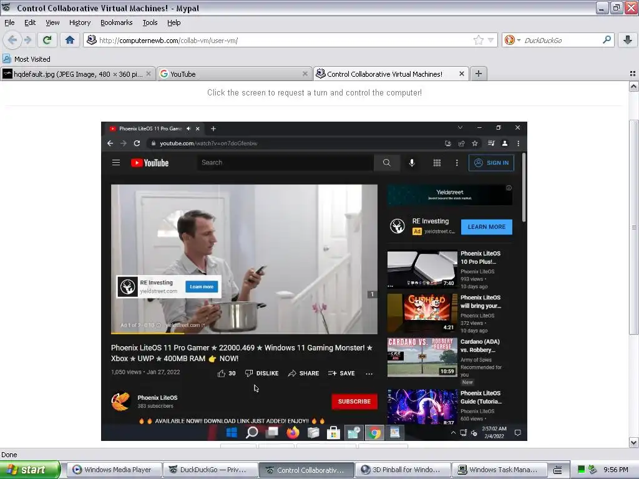Show all tabs list grid icon

tap(633, 74)
